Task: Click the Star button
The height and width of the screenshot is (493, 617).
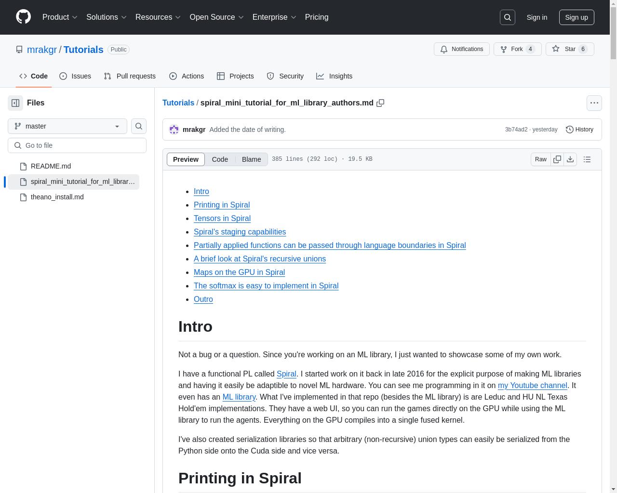Action: click(x=570, y=49)
